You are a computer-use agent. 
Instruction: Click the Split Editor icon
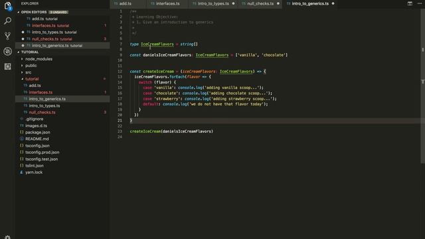[410, 3]
